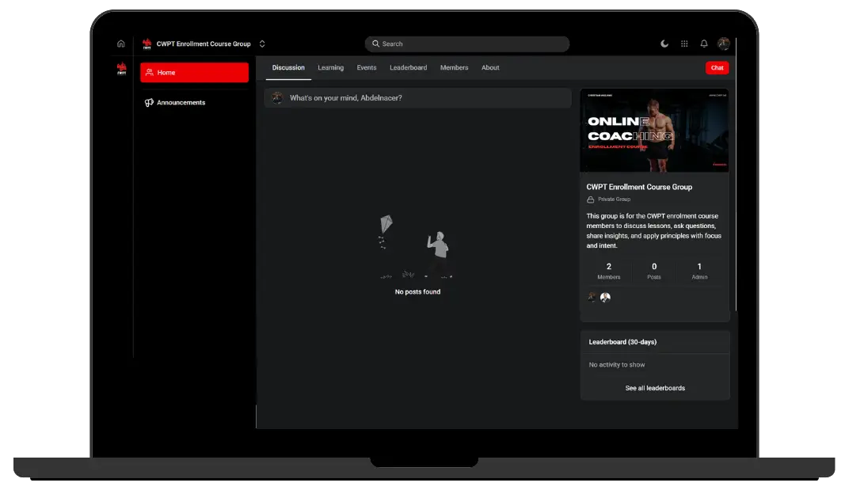Open user profile avatar in header
Image resolution: width=845 pixels, height=494 pixels.
pyautogui.click(x=723, y=44)
